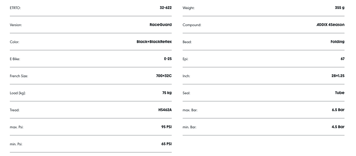Select the RaceGuard version value

[160, 25]
